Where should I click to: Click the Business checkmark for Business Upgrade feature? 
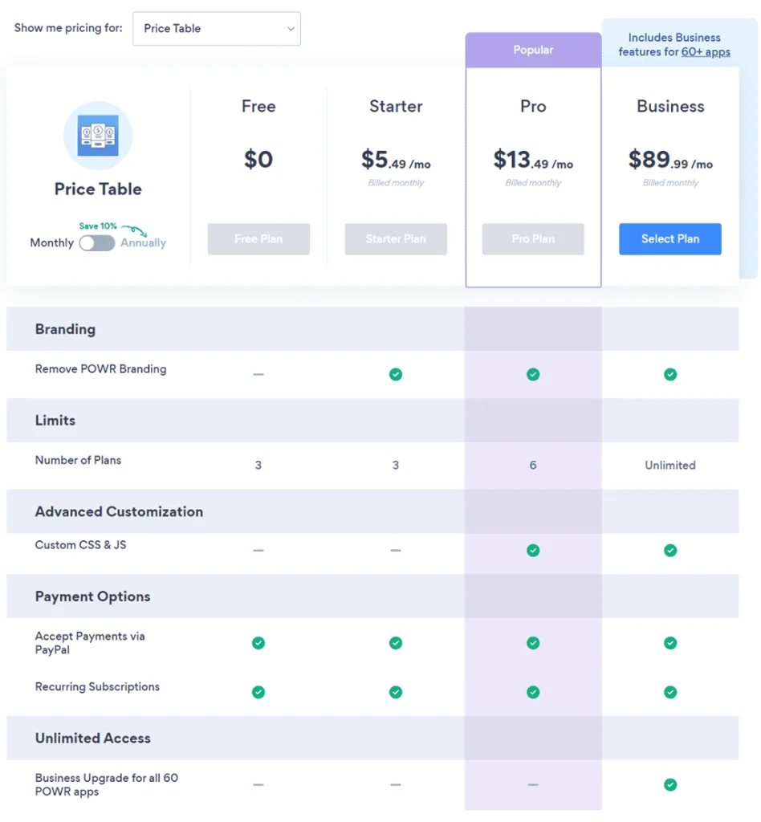point(670,784)
